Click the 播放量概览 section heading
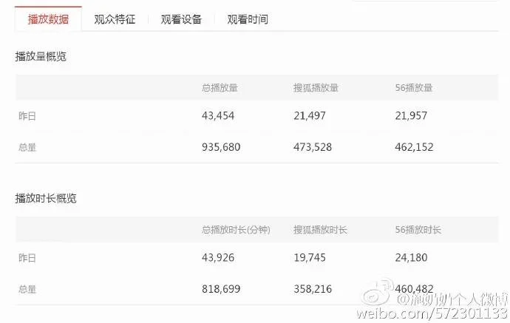The width and height of the screenshot is (510, 323). point(41,56)
